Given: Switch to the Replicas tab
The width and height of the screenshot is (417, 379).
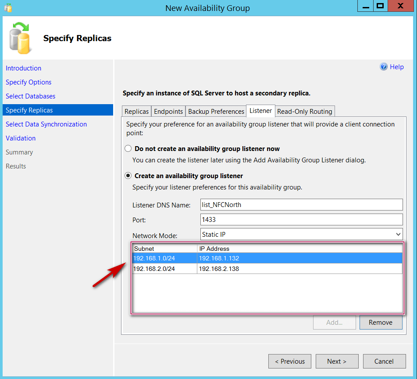Looking at the screenshot, I should 136,111.
